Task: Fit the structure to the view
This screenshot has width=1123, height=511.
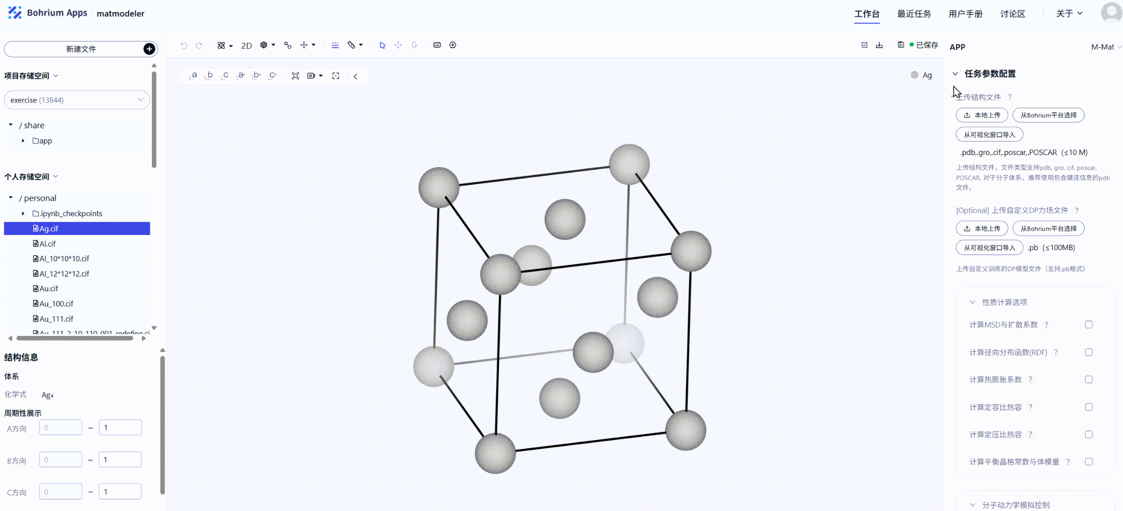Action: pyautogui.click(x=295, y=76)
